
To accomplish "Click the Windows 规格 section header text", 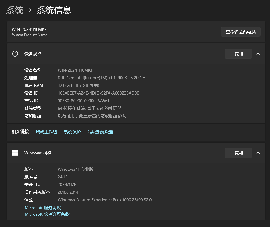I will 38,153.
